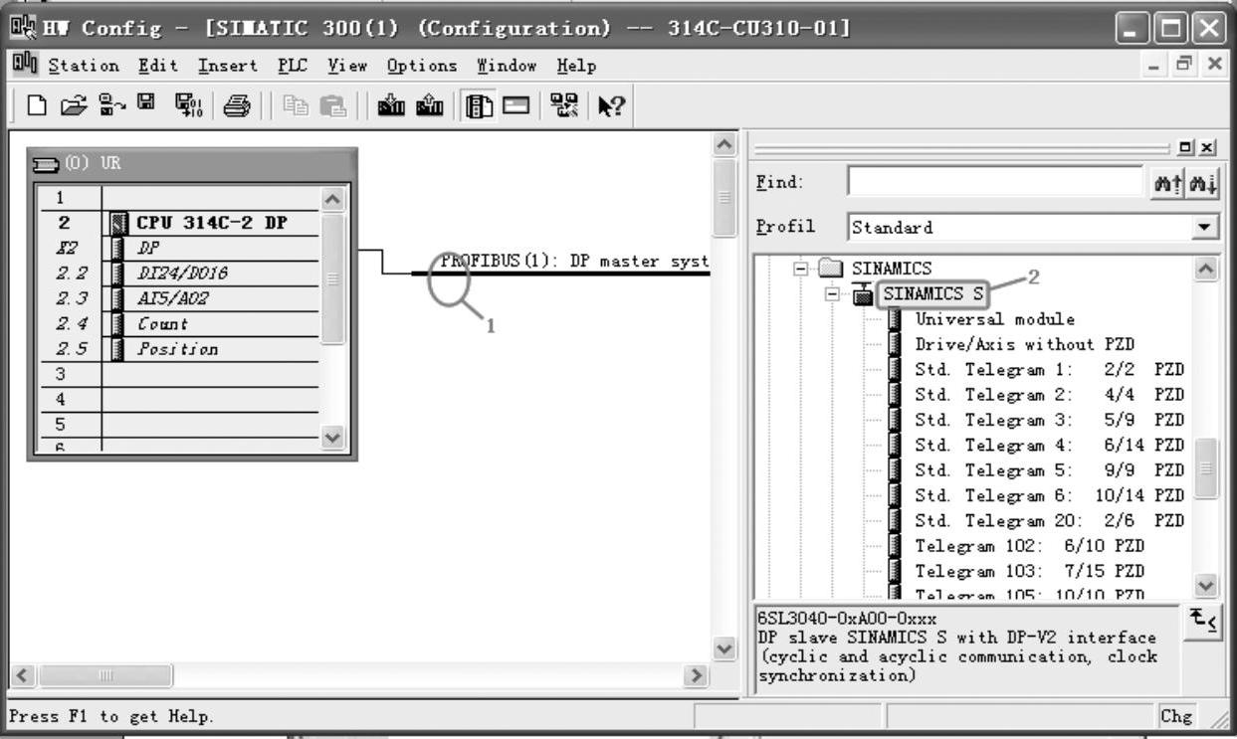This screenshot has width=1237, height=739.
Task: Select the Count submodule row
Action: point(179,324)
